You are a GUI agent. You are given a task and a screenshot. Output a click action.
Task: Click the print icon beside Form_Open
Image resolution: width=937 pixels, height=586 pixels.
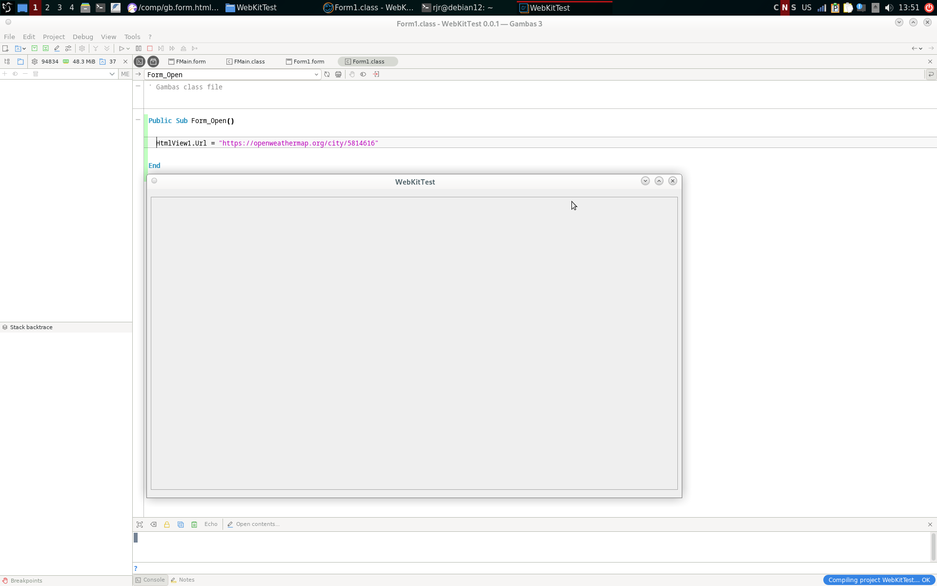338,74
